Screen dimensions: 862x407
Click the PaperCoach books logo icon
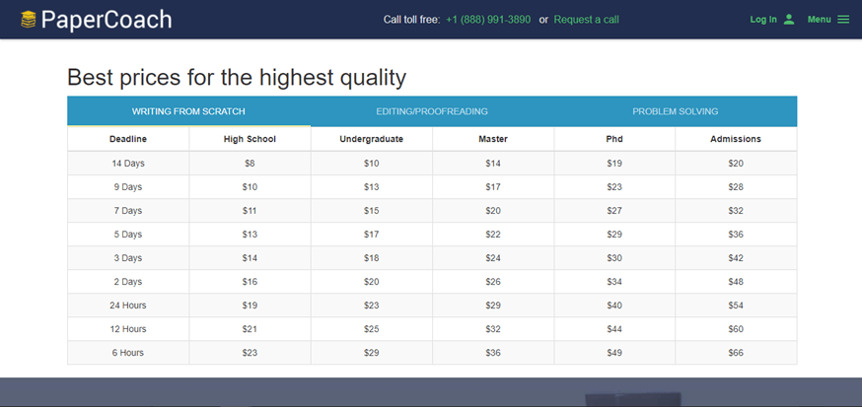tap(28, 20)
